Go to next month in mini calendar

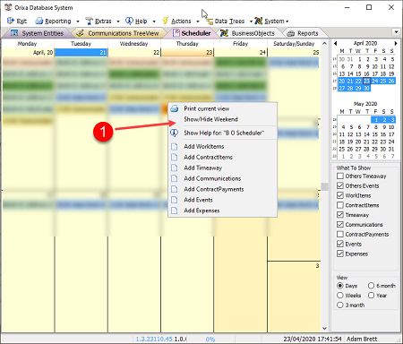point(396,43)
